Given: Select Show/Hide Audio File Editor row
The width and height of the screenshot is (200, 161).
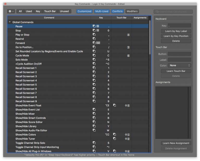Looking at the screenshot, I should [x=78, y=130].
